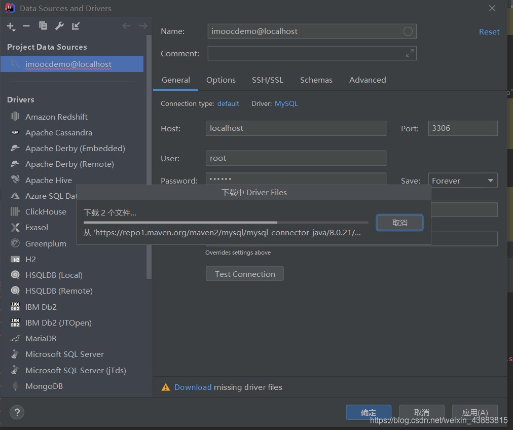Click the 应用(A) apply button
Image resolution: width=513 pixels, height=430 pixels.
pyautogui.click(x=474, y=412)
